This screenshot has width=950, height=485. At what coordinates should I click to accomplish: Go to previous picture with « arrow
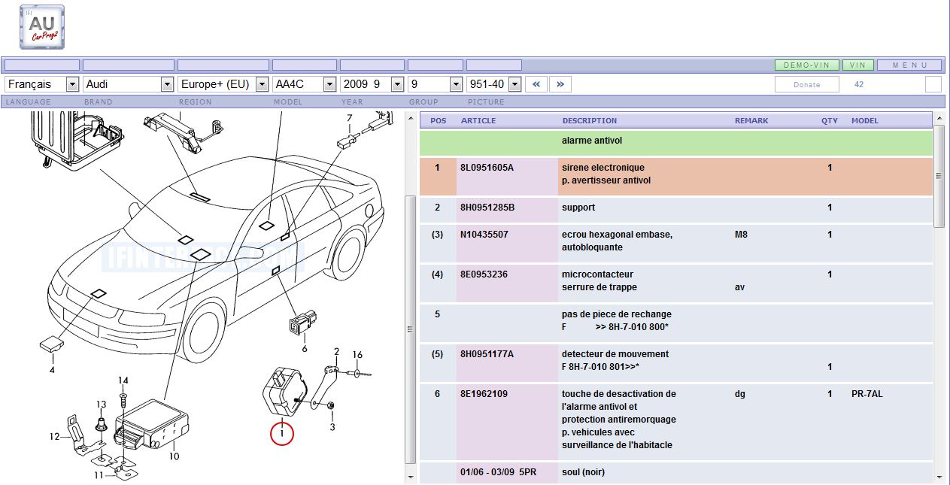point(536,84)
